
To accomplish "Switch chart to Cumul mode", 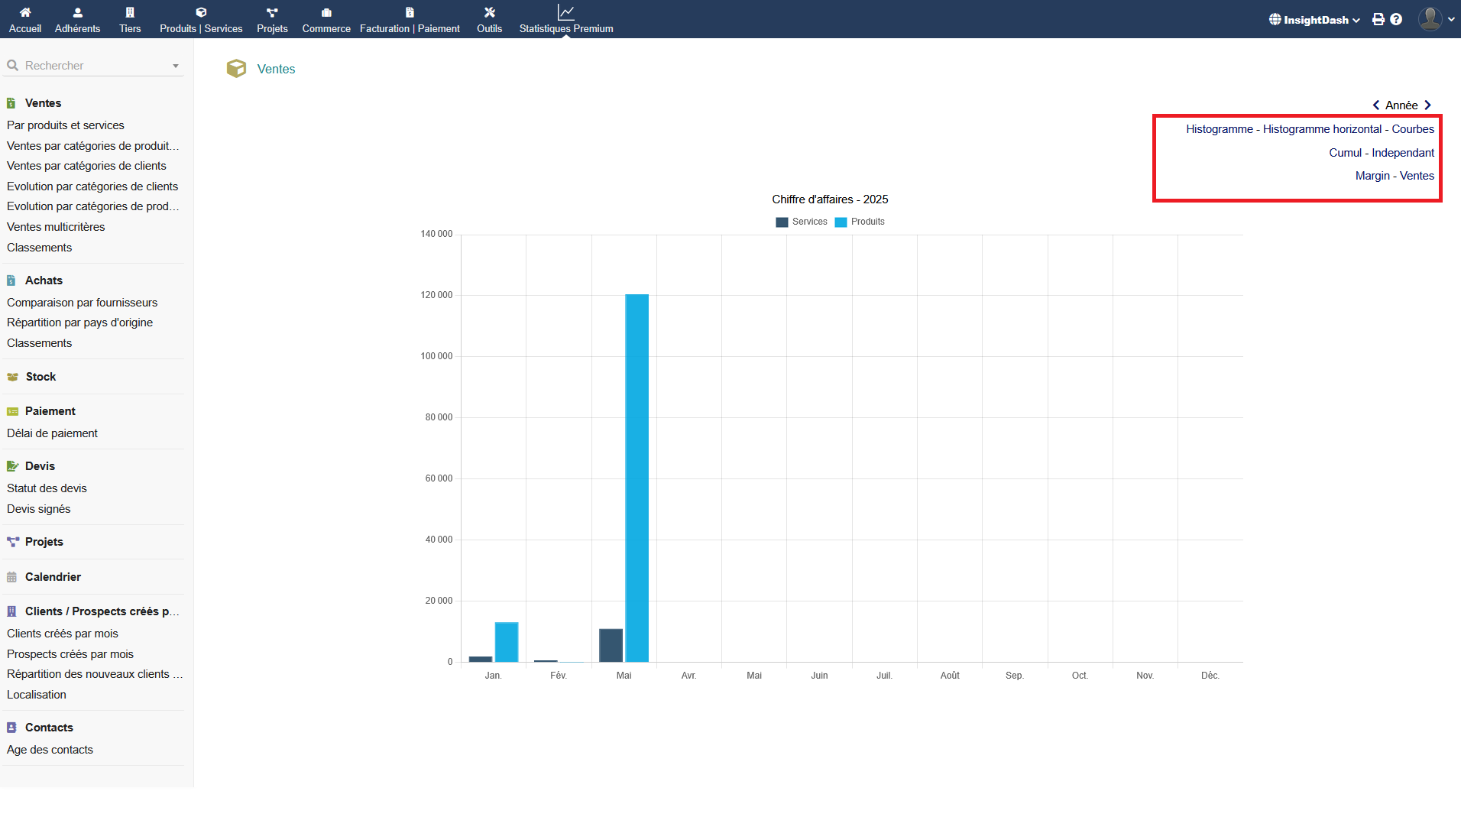I will 1345,153.
